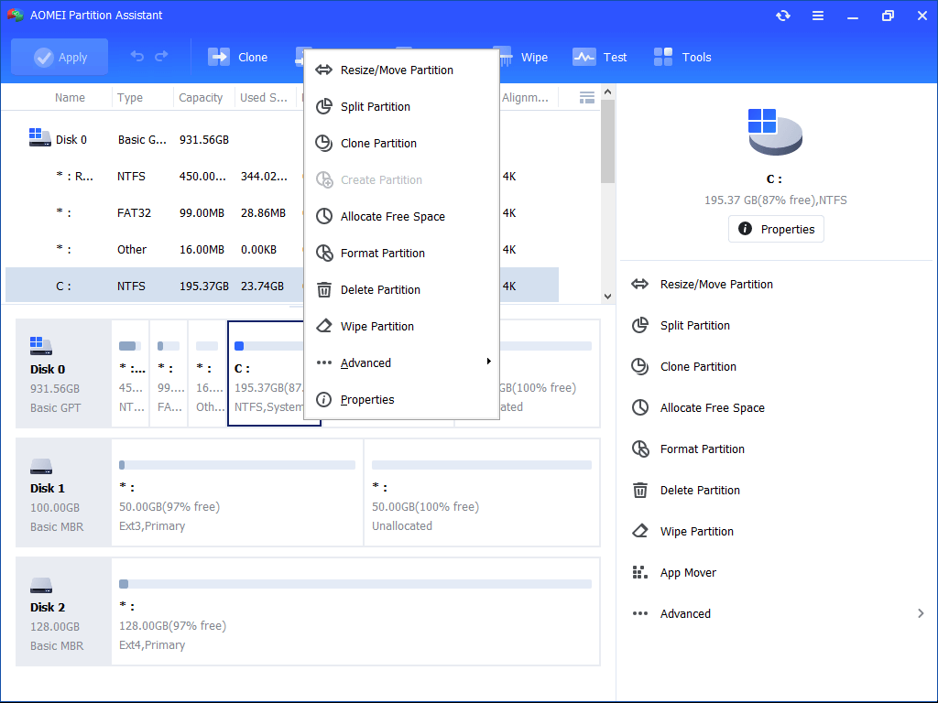The width and height of the screenshot is (938, 703).
Task: Click the Format Partition icon in the context menu
Action: 323,253
